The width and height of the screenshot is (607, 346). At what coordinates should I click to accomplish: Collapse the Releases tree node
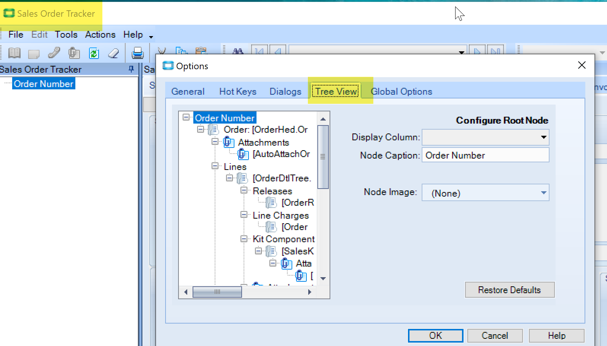pos(244,190)
